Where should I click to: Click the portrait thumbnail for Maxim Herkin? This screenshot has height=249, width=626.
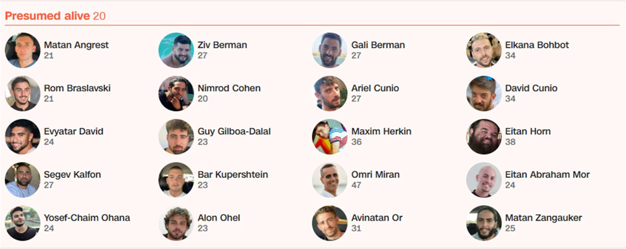pos(330,136)
